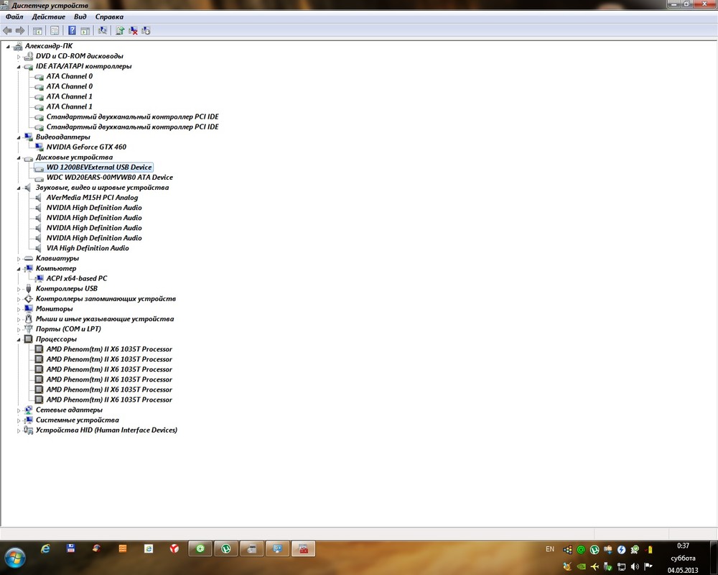Disable device toolbar icon with down arrow

pyautogui.click(x=146, y=31)
